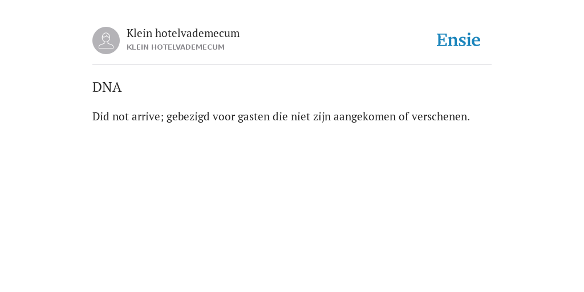The width and height of the screenshot is (584, 292).
Task: Click the phrase "Did not arrive"
Action: tap(127, 116)
